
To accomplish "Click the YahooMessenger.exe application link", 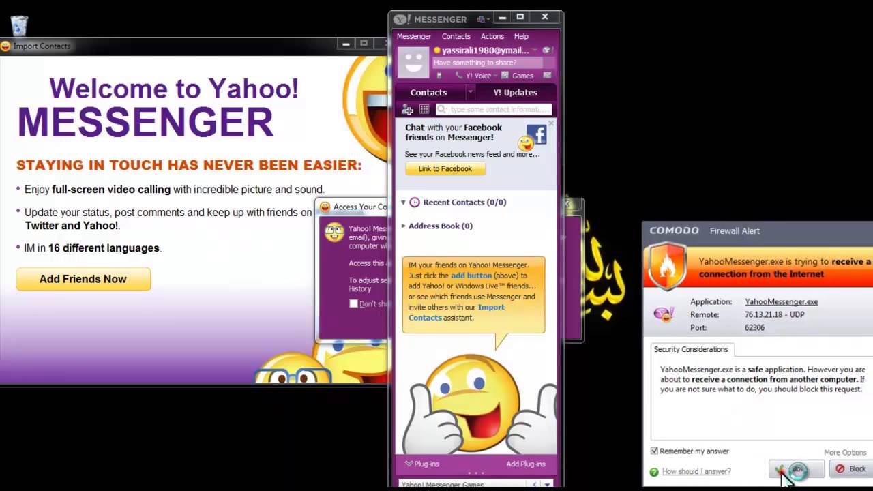I will [781, 301].
